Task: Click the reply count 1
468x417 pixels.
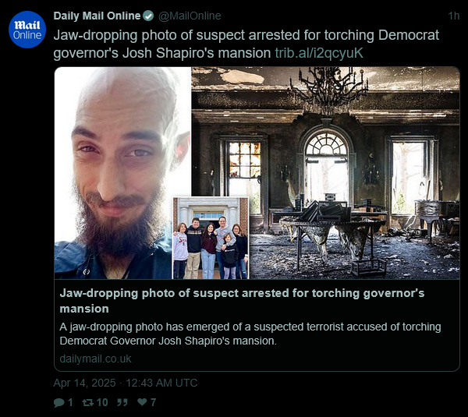Action: point(70,403)
